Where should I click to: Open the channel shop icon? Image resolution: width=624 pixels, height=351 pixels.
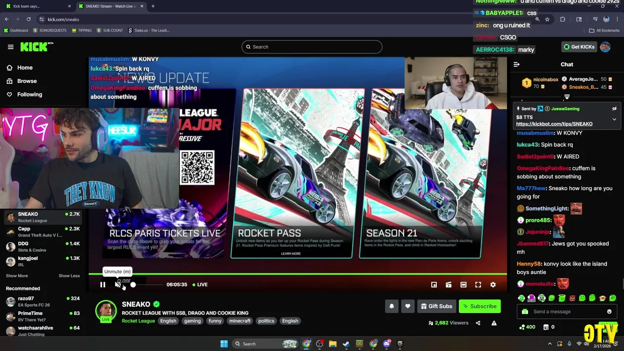[546, 327]
